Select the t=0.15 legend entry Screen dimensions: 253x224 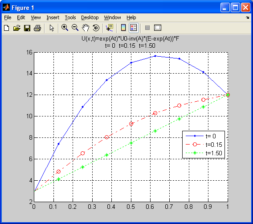pyautogui.click(x=204, y=145)
